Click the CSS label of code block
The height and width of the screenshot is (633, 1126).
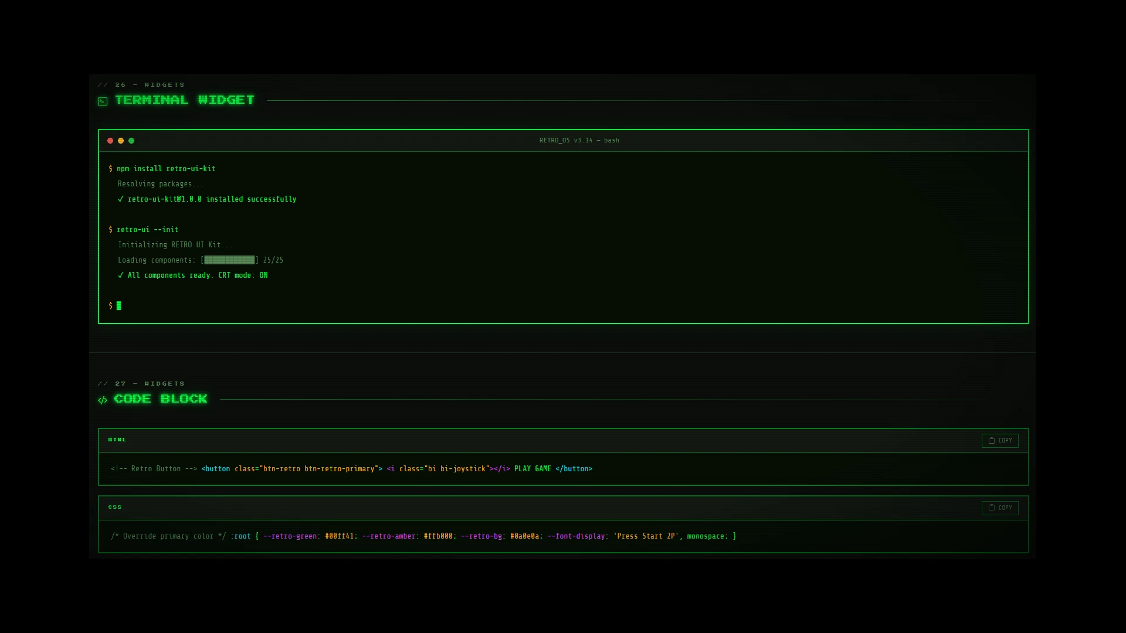115,507
